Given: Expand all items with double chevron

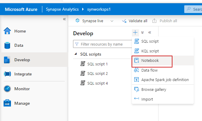Looking at the screenshot, I should click(x=142, y=33).
